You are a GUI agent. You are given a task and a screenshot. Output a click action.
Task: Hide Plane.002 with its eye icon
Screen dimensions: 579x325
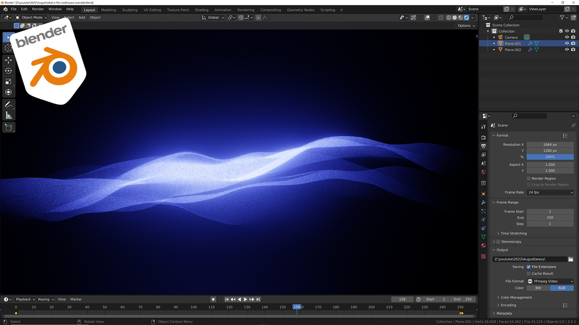pos(567,49)
